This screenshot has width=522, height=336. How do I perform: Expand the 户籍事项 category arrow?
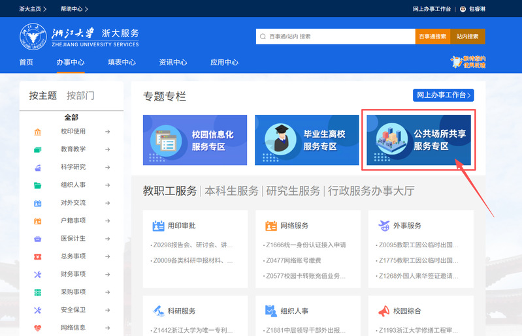[x=107, y=221]
